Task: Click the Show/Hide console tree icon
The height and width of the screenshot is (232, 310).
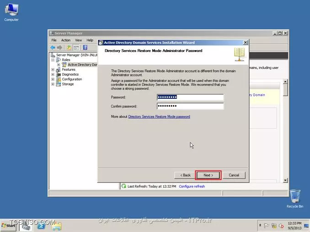Action: 76,47
